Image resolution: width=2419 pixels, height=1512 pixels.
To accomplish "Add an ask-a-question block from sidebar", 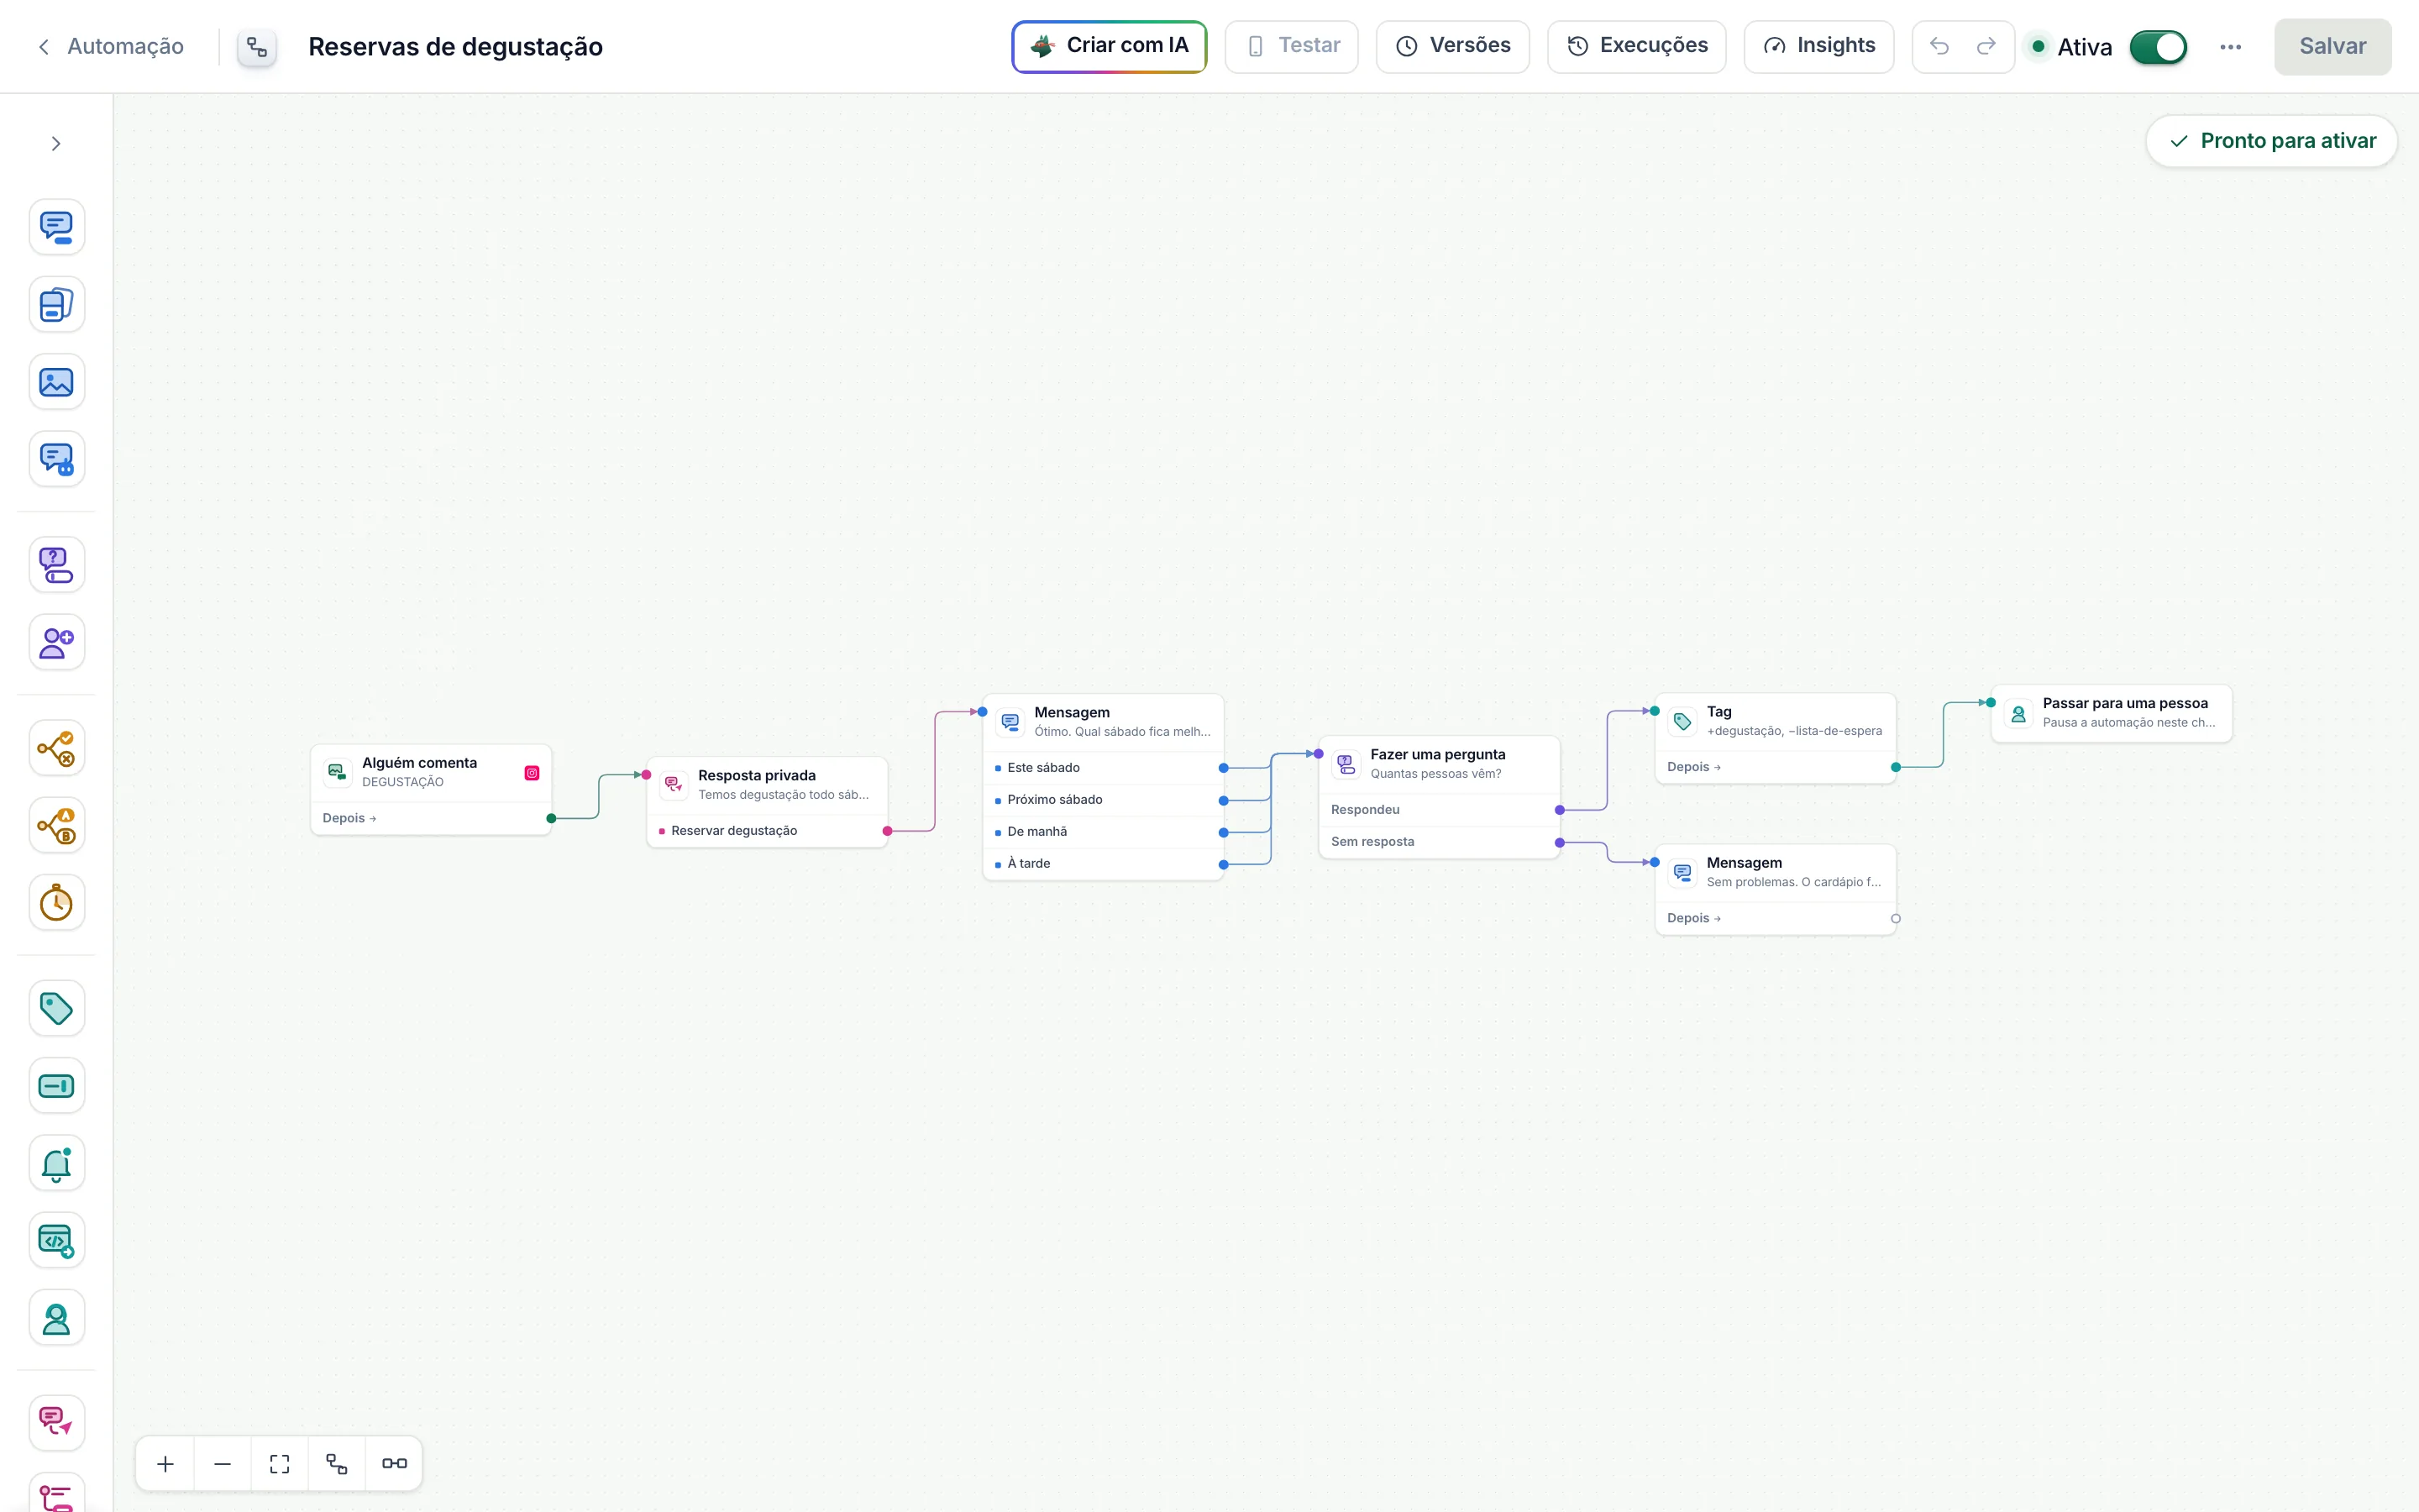I will 57,565.
